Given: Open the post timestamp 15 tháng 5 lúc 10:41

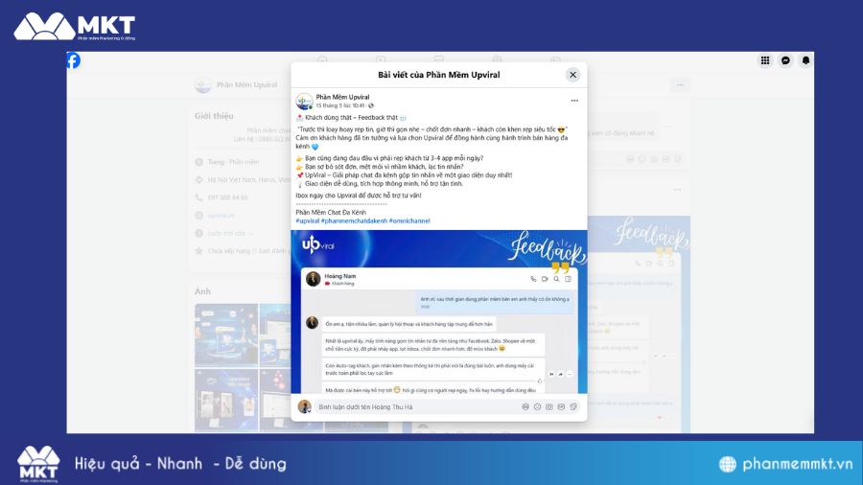Looking at the screenshot, I should 340,105.
